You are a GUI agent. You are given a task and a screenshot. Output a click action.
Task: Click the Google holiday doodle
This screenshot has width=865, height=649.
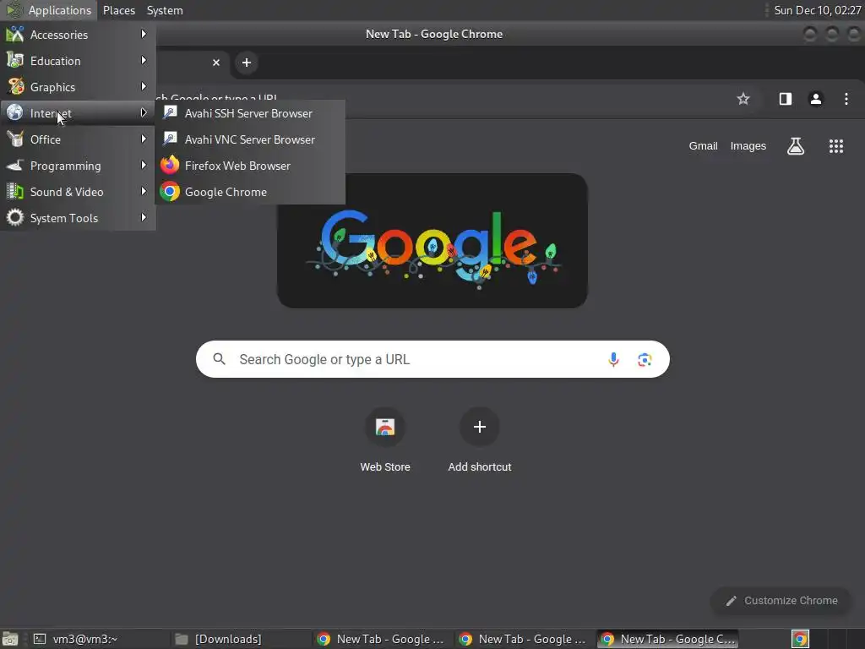pos(432,241)
